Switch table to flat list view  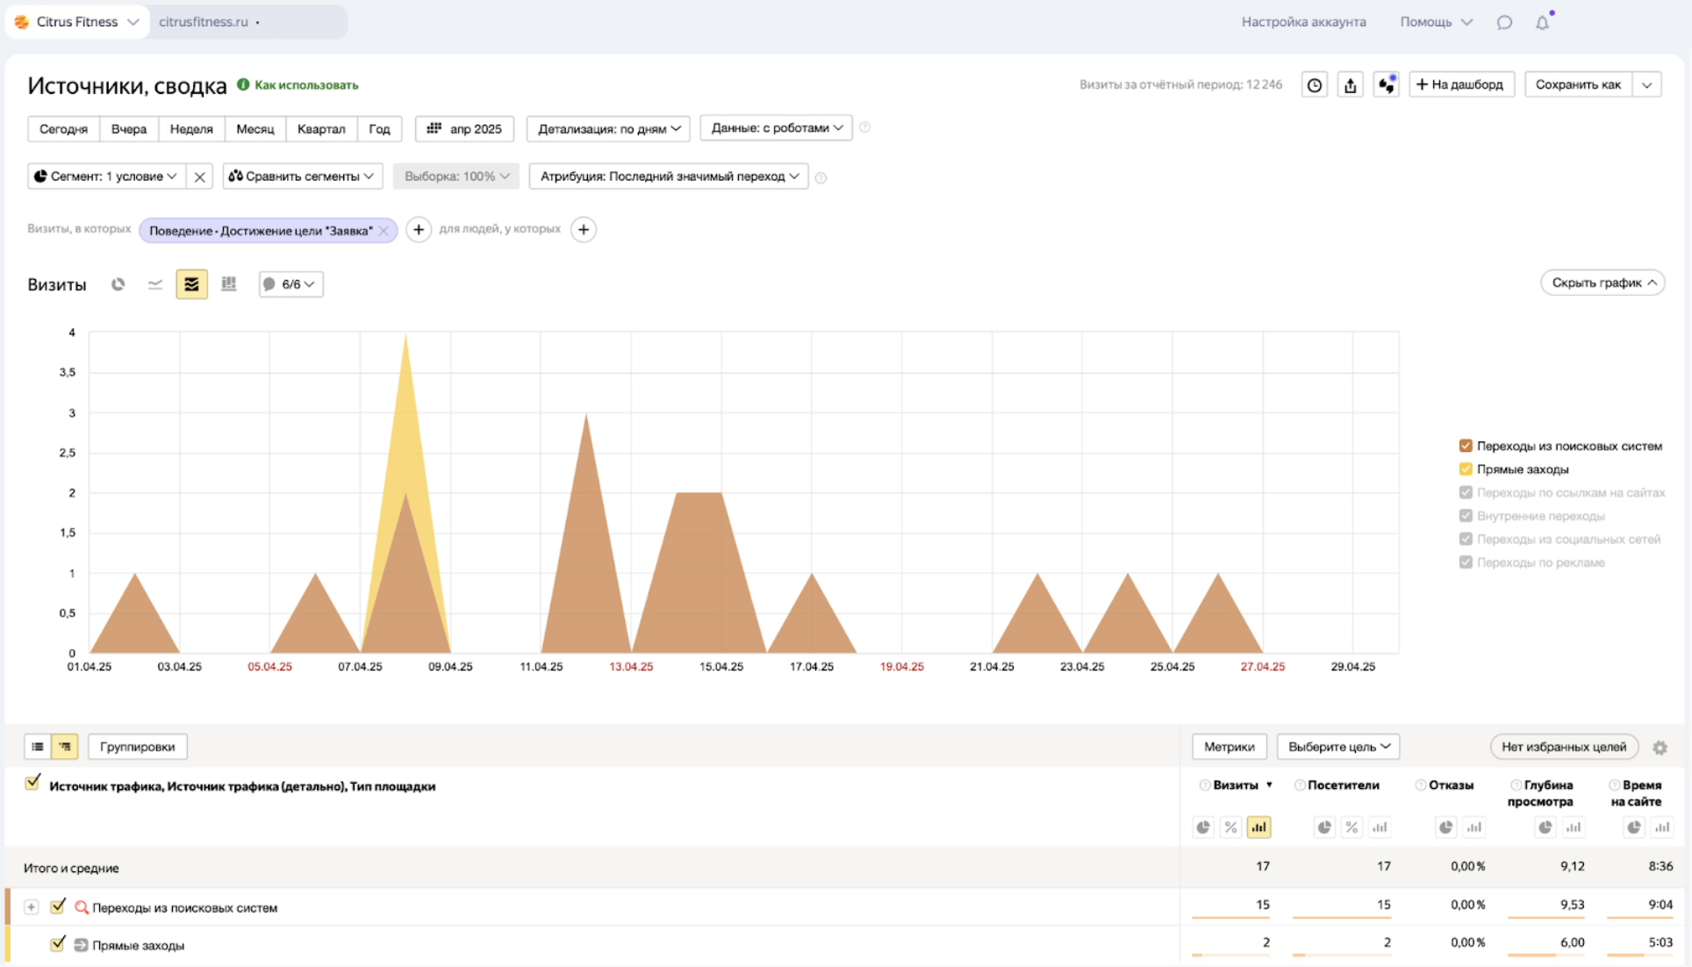(x=38, y=747)
